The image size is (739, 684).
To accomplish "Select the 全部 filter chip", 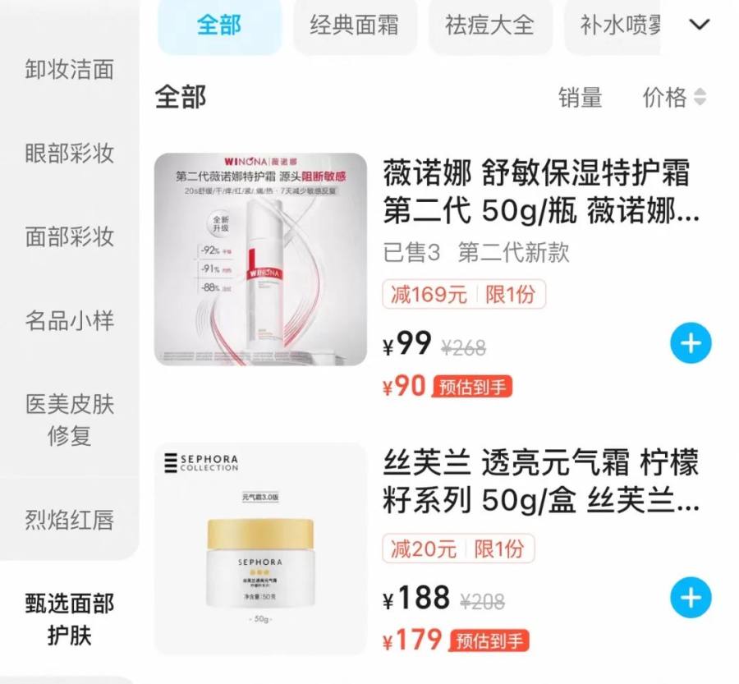I will (x=219, y=25).
